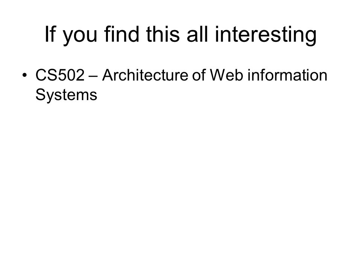Click the word "information"
Viewport: 361px width, 271px height.
[x=287, y=75]
